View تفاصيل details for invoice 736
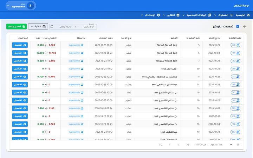 tap(20, 45)
